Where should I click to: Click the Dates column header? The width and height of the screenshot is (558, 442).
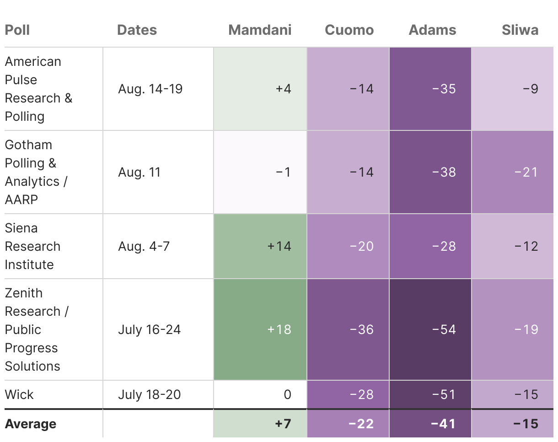click(x=137, y=30)
